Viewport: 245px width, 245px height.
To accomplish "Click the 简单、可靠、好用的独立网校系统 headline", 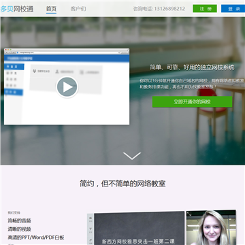I will click(x=192, y=67).
